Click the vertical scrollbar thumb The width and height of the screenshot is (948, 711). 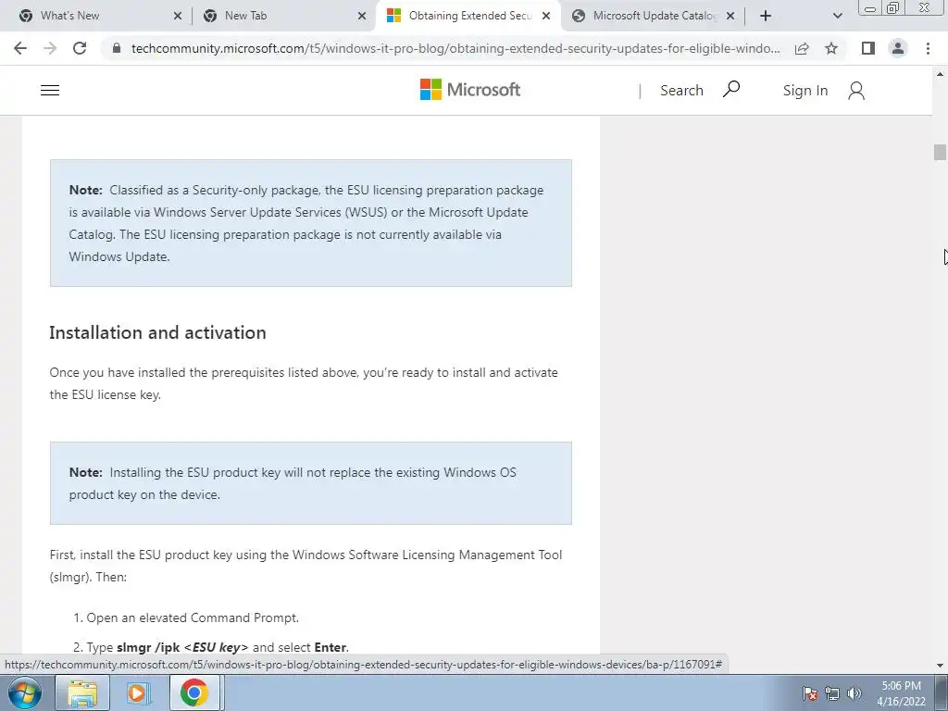tap(940, 152)
